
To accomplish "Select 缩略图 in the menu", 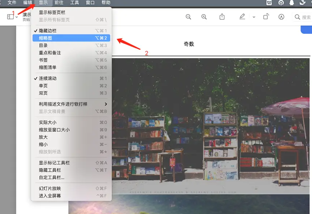I will coord(71,38).
